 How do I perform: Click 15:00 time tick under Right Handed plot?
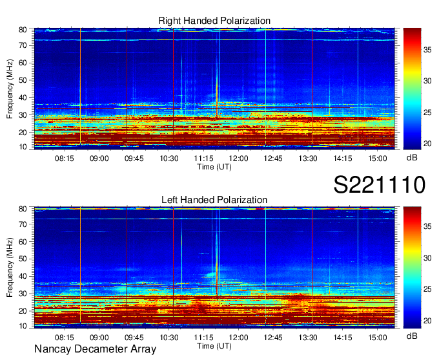coord(378,158)
